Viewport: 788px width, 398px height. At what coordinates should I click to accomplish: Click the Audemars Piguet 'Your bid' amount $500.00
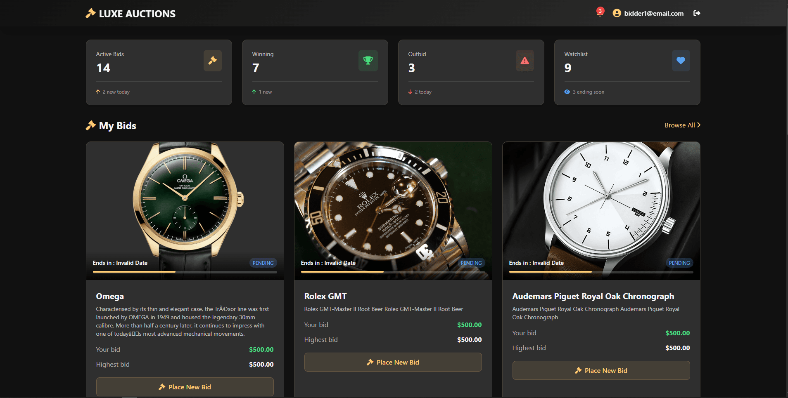click(678, 333)
